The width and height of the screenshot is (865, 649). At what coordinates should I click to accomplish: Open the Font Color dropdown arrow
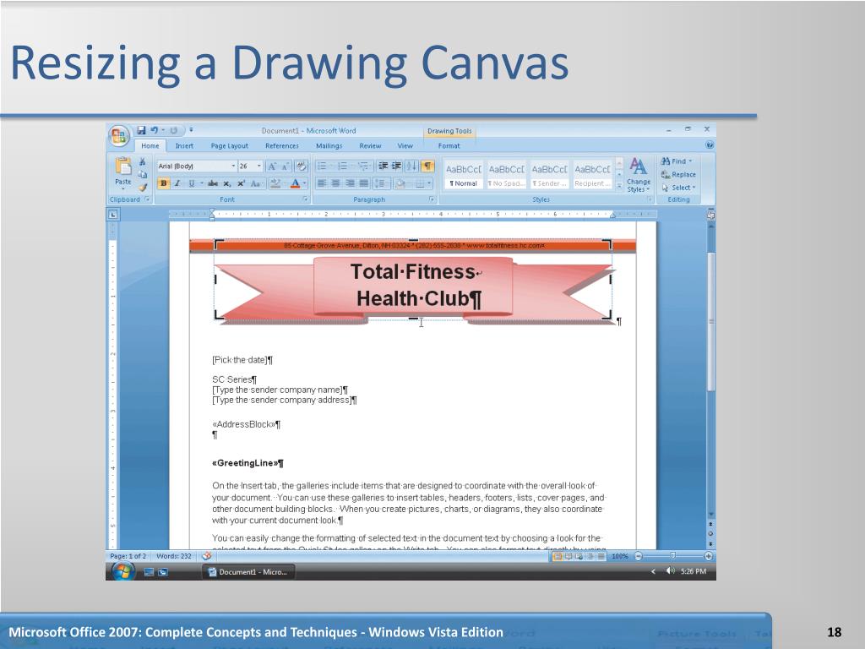click(304, 183)
